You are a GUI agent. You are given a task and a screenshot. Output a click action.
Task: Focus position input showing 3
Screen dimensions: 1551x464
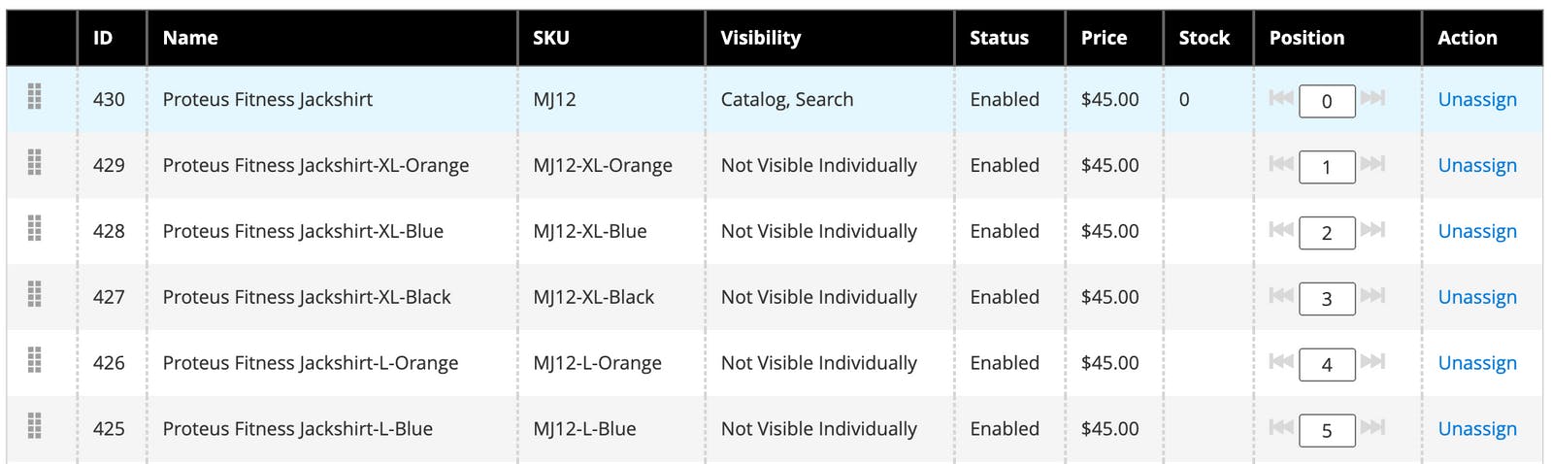(x=1327, y=299)
